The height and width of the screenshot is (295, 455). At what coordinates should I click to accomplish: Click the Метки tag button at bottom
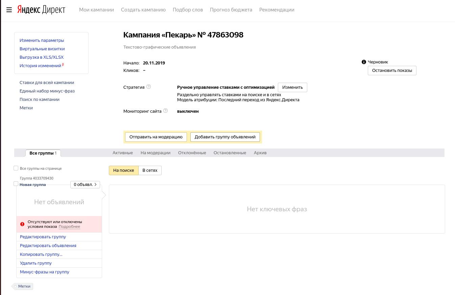(x=23, y=286)
